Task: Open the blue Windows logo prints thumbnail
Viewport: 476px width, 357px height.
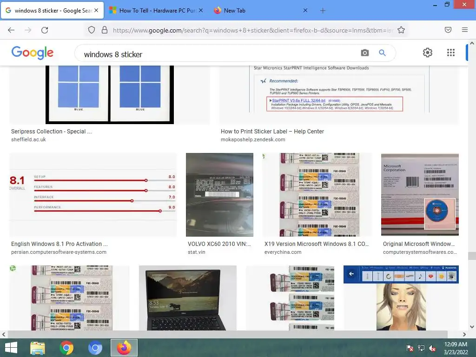Action: [110, 95]
